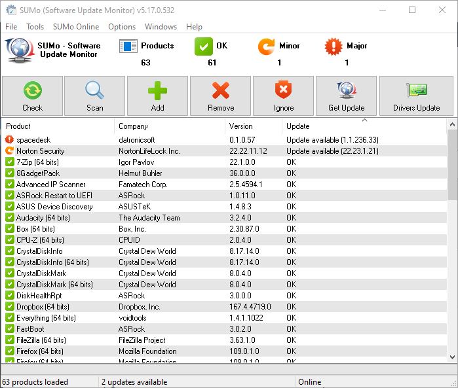Click the orange Minor updates icon
Viewport: 458px width, 388px height.
click(266, 46)
